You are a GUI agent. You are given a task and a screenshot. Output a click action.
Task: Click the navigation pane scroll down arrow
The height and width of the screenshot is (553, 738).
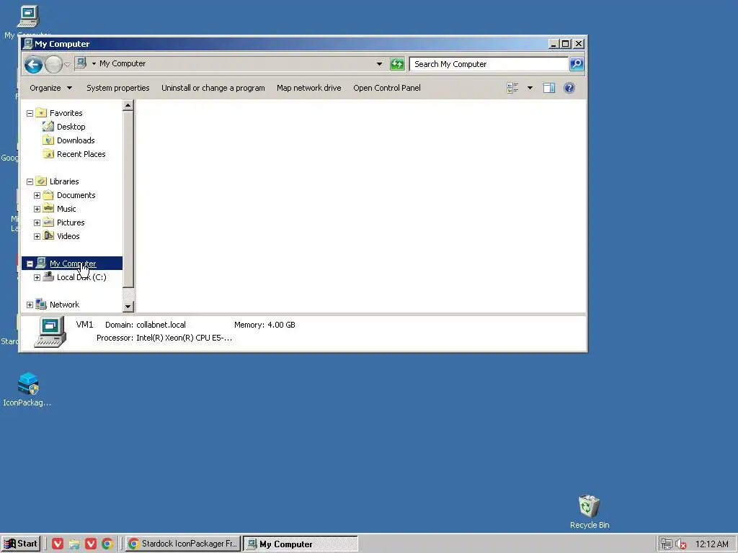128,307
